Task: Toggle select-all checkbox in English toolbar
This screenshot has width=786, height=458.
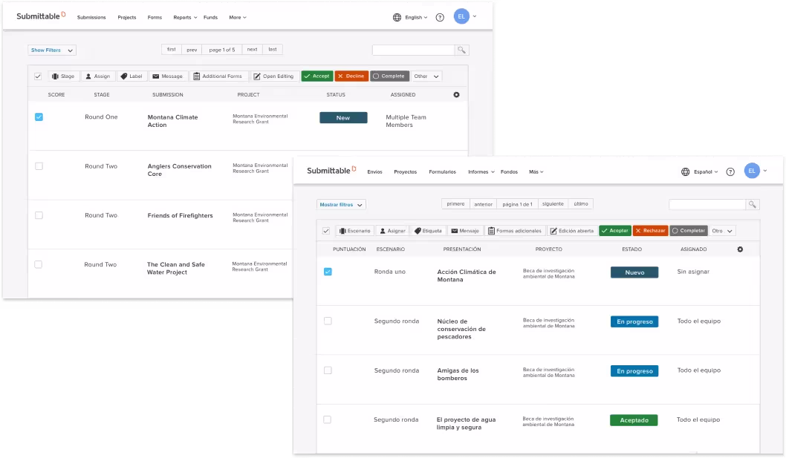Action: (x=38, y=76)
